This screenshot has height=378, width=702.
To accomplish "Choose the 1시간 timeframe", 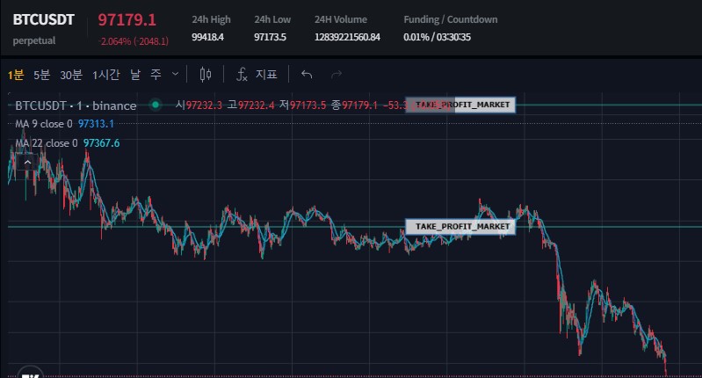I will tap(106, 75).
